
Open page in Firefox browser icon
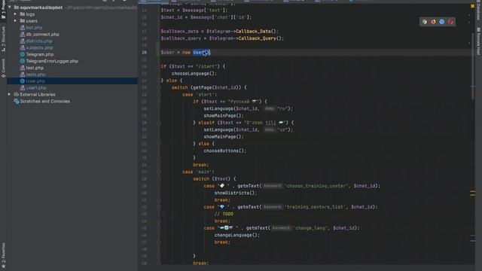[433, 22]
